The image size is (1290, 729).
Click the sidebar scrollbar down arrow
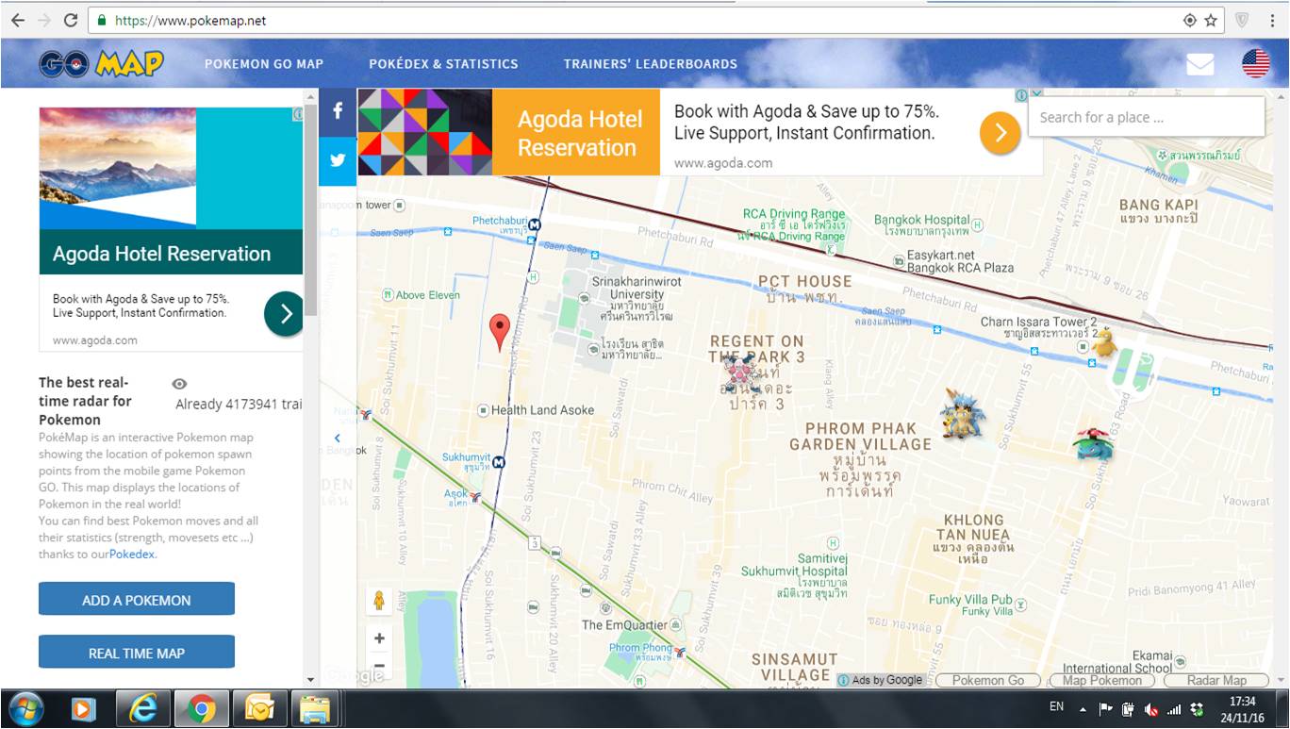coord(311,679)
